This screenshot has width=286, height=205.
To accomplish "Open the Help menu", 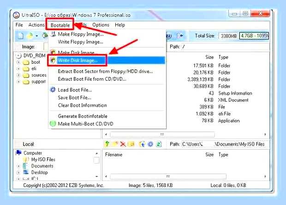I will [x=120, y=25].
